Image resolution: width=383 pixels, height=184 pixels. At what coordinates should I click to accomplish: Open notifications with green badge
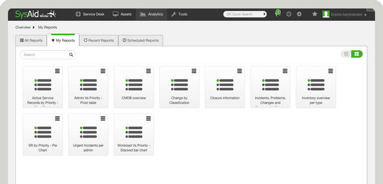pos(278,14)
